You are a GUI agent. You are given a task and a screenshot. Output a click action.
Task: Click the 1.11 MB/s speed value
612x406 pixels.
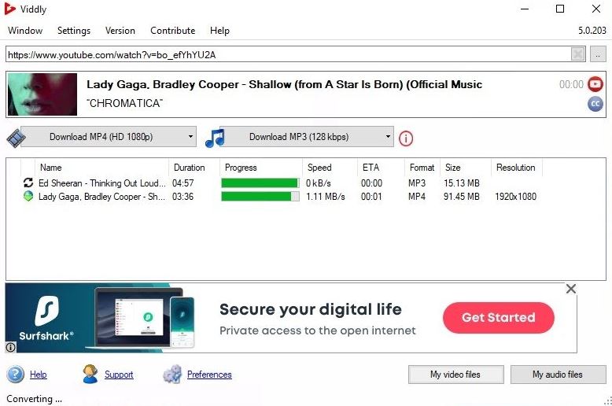pyautogui.click(x=326, y=197)
